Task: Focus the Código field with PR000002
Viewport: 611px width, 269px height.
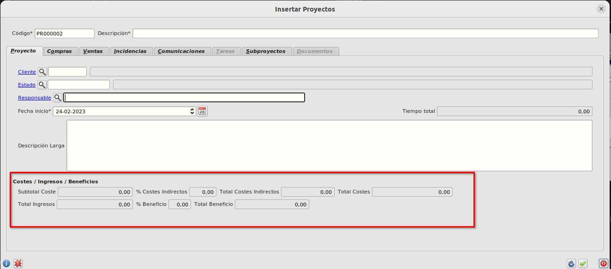Action: pyautogui.click(x=65, y=34)
